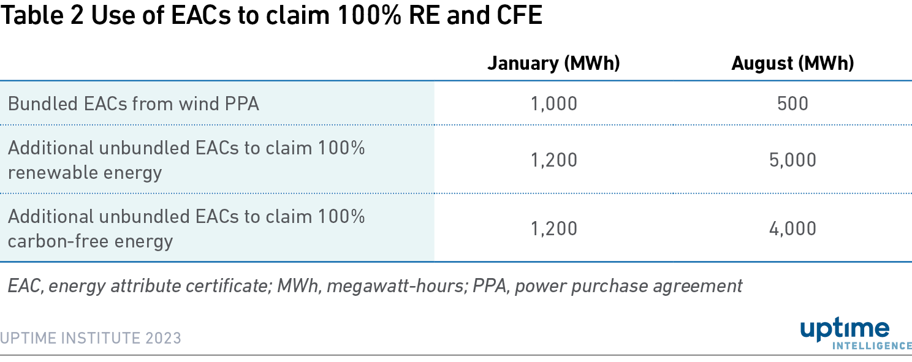This screenshot has height=362, width=912.
Task: Click the abbreviations footnote text
Action: 375,286
